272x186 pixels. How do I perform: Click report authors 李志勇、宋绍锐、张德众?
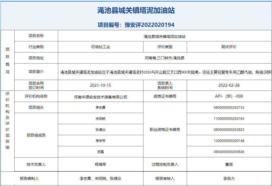[x=100, y=178]
